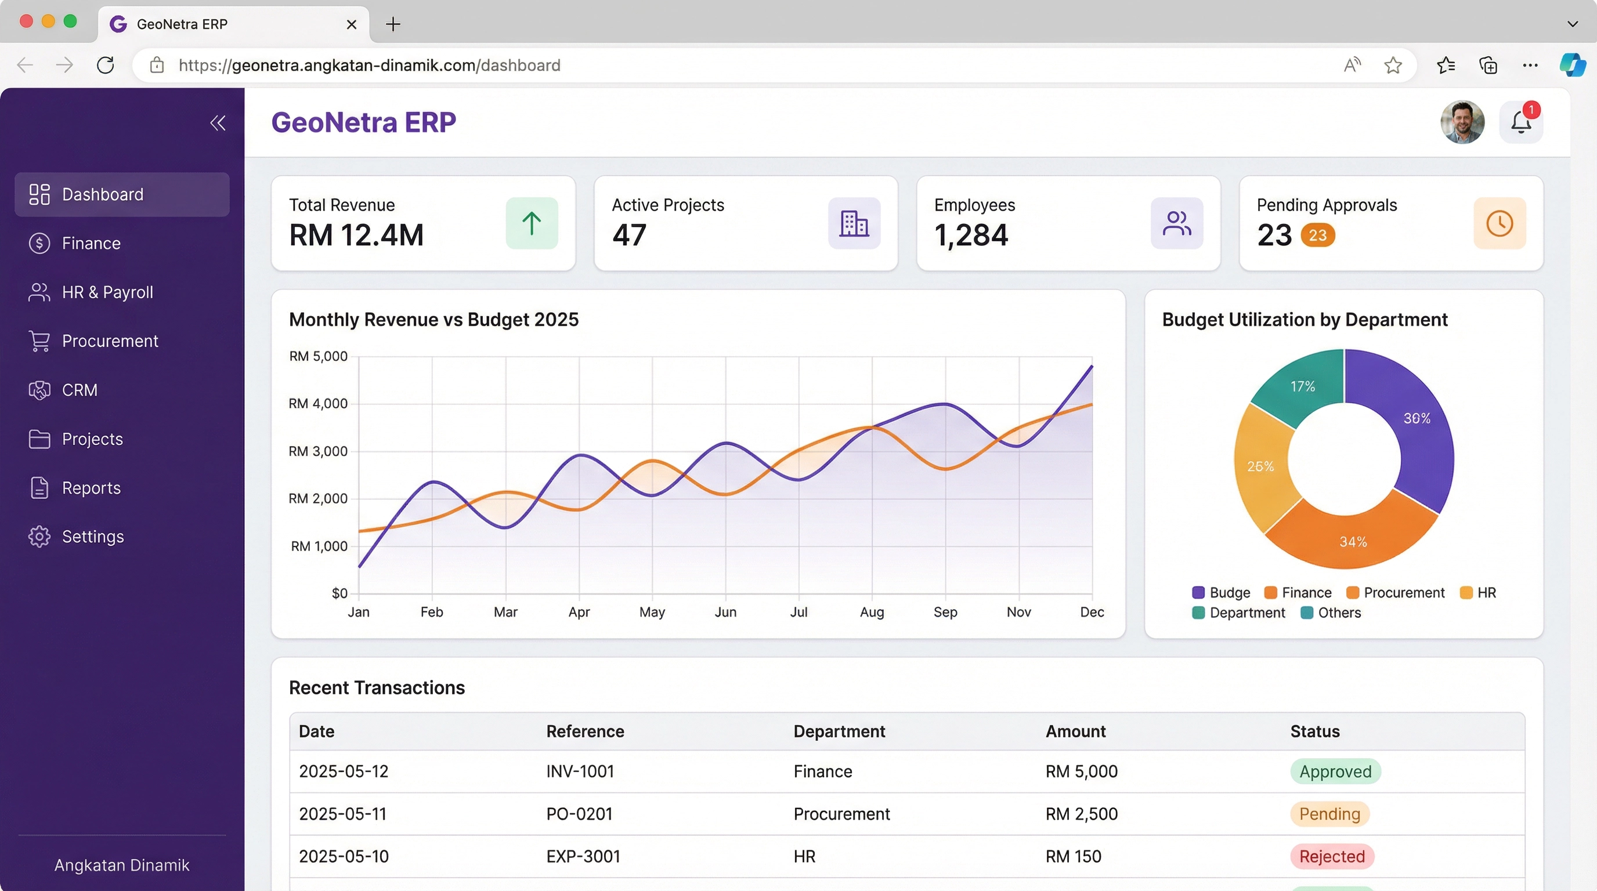The height and width of the screenshot is (891, 1597).
Task: Collapse the sidebar navigation
Action: [x=218, y=122]
